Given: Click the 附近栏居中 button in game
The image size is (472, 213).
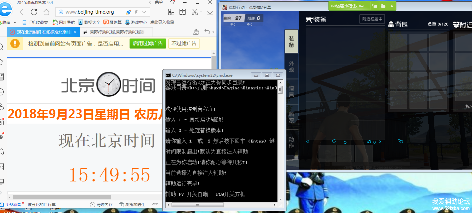Looking at the screenshot, I should [x=372, y=19].
